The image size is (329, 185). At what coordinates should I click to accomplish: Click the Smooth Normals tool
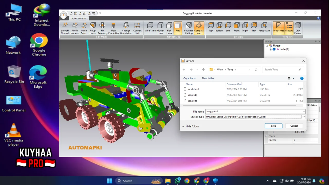click(x=65, y=28)
